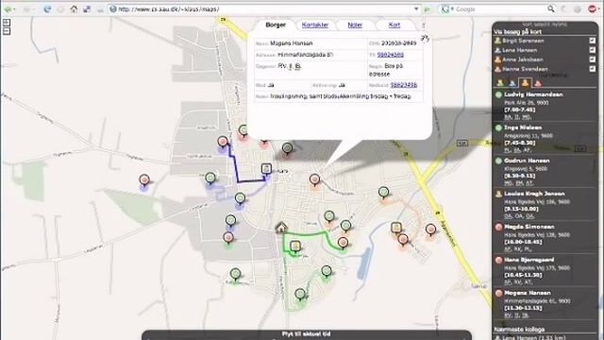Image resolution: width=604 pixels, height=340 pixels.
Task: Click red marker at the blue route start
Action: point(223,142)
